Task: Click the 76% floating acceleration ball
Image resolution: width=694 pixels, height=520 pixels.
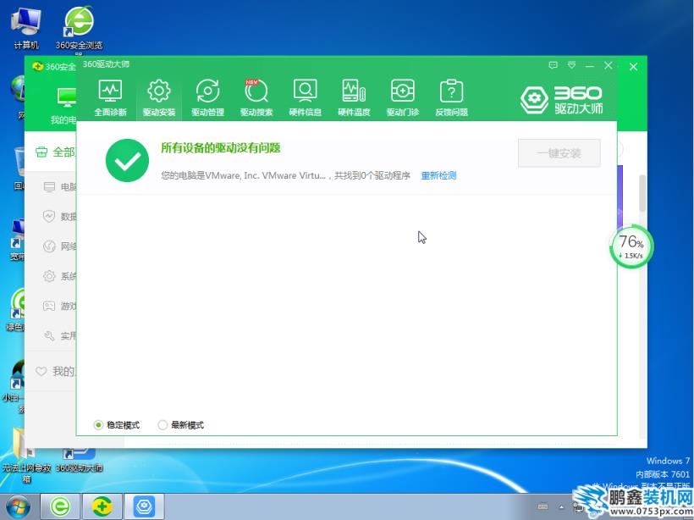Action: (x=631, y=246)
